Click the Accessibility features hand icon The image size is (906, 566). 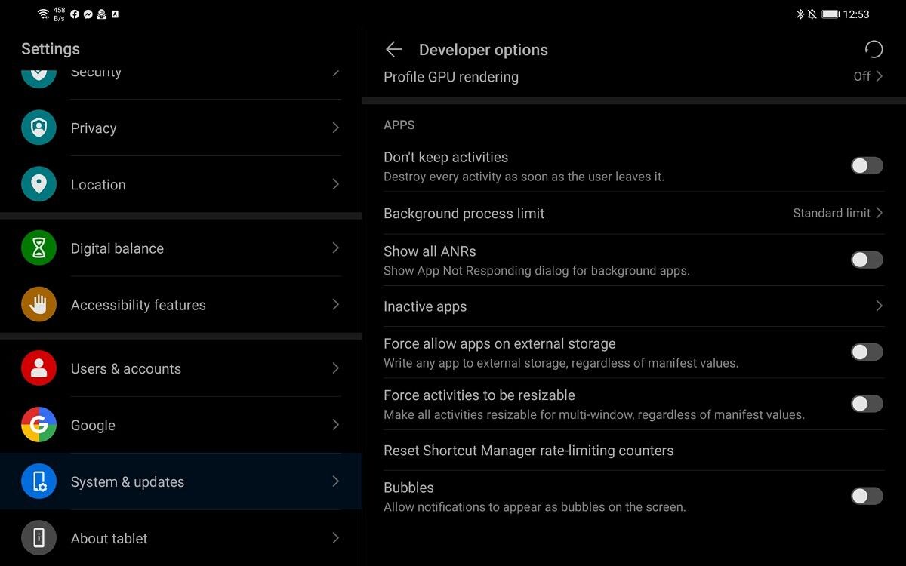tap(39, 305)
